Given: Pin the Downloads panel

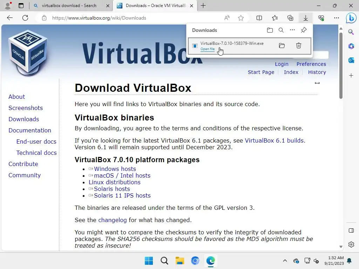Looking at the screenshot, I should pos(304,30).
